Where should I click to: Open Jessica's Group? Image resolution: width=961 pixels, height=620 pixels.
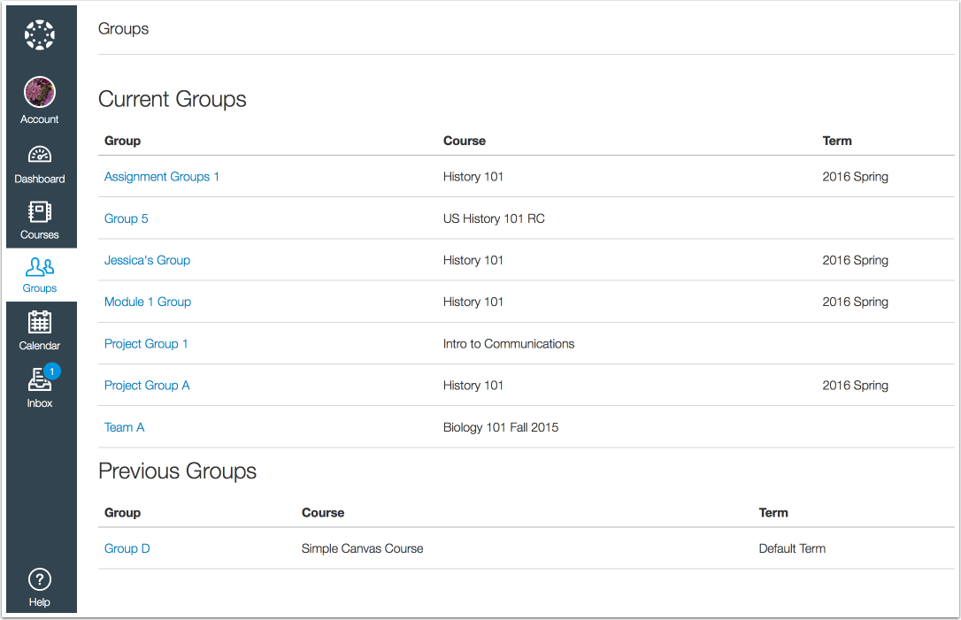tap(147, 260)
